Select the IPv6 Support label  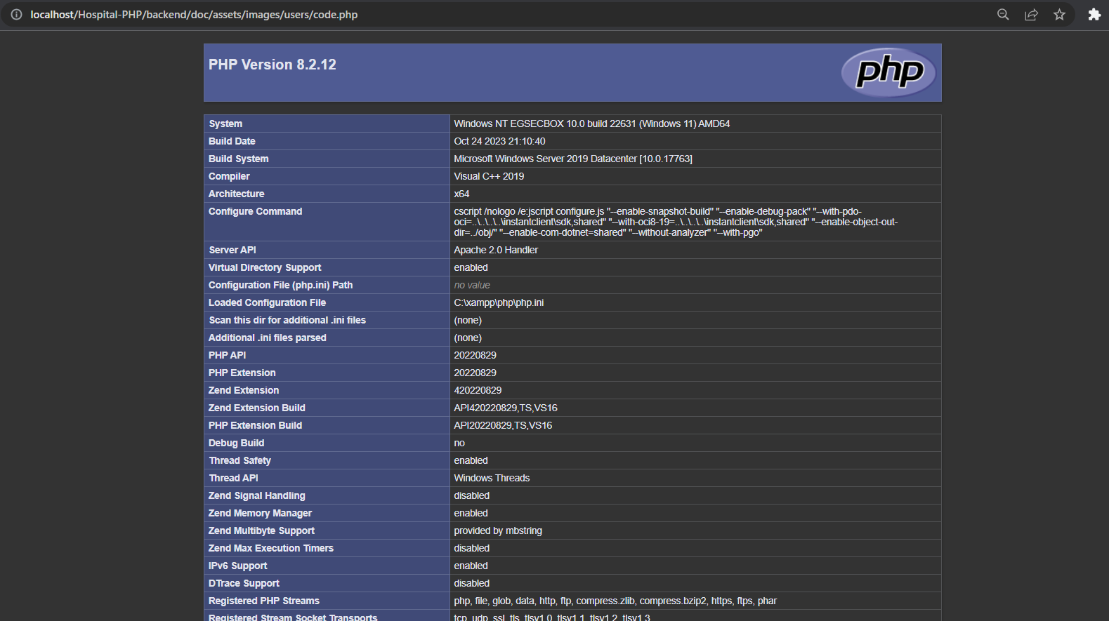(x=237, y=566)
